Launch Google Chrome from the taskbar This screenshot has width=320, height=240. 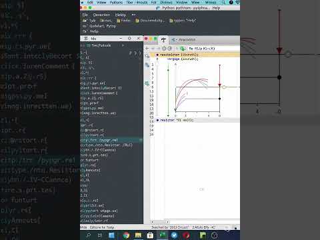pos(126,235)
